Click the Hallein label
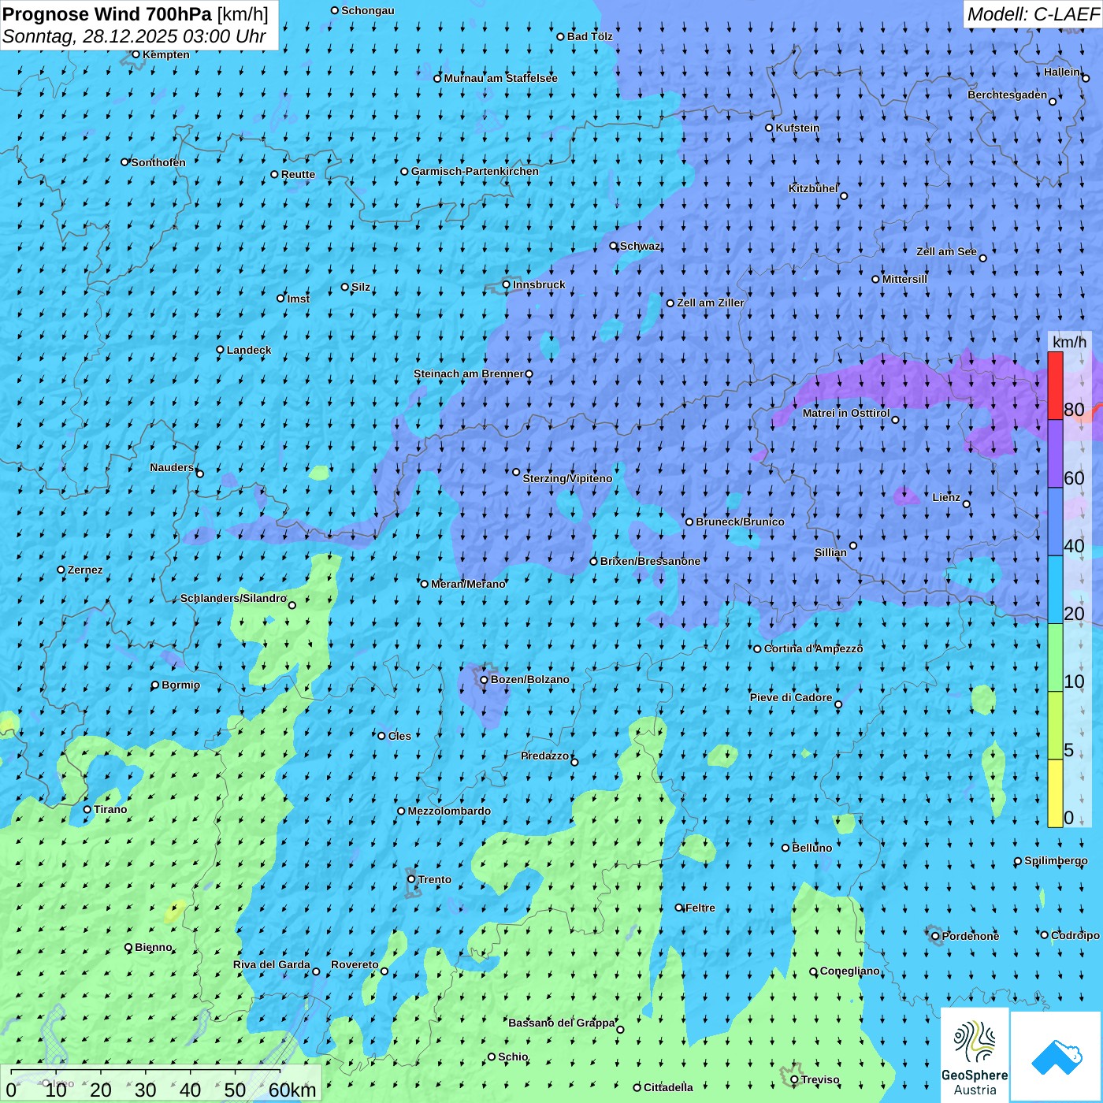 click(1062, 72)
